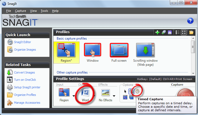Toggle Preview in Editor magnifier option
This screenshot has height=115, width=198.
pos(131,91)
